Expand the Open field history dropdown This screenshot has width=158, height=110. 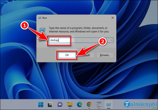tap(112, 40)
